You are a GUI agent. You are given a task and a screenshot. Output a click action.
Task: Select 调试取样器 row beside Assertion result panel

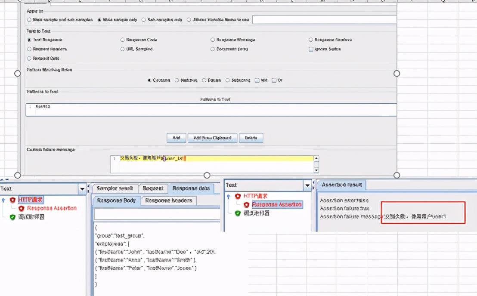point(257,213)
